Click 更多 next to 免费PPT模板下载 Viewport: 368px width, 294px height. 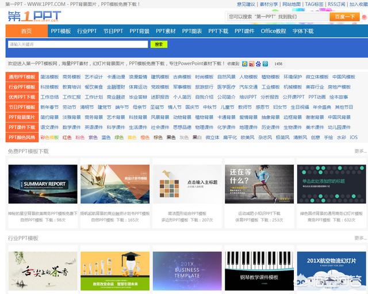pos(361,151)
